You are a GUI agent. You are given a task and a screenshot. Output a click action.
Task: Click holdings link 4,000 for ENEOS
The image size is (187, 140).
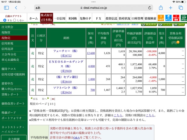click(x=91, y=66)
